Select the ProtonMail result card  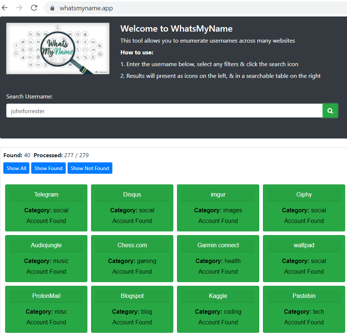point(46,309)
